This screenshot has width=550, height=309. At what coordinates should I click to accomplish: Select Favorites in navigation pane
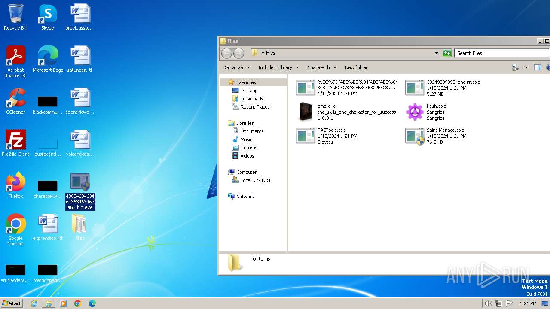point(246,82)
